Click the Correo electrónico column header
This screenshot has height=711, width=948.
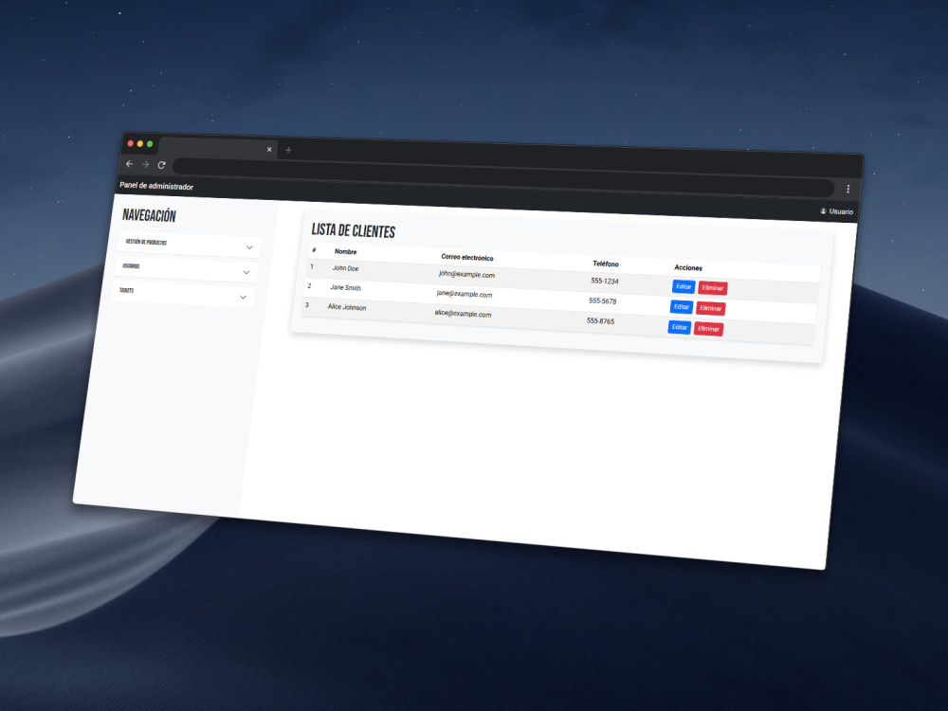pyautogui.click(x=467, y=258)
